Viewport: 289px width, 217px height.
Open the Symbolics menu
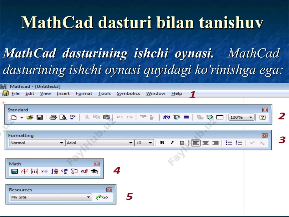(129, 93)
